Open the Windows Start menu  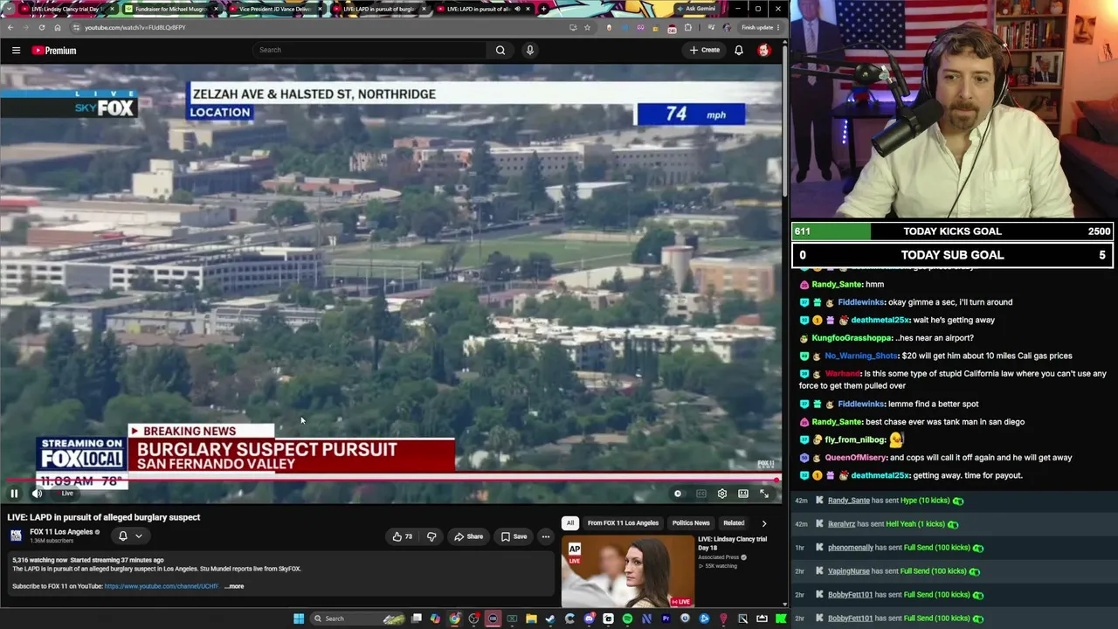299,619
